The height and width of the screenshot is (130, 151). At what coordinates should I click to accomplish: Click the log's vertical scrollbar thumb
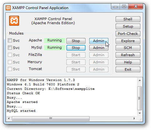coord(140,98)
